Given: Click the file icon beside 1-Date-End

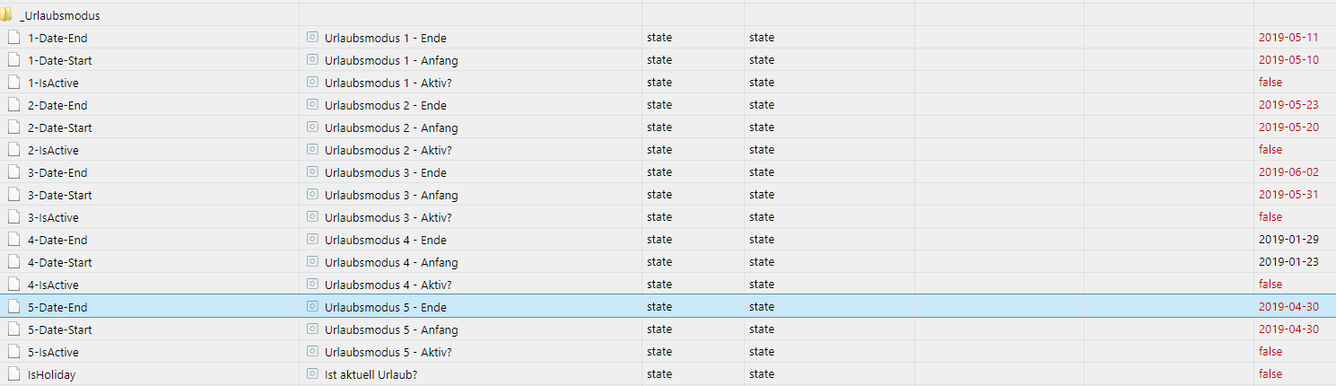Looking at the screenshot, I should (x=13, y=38).
